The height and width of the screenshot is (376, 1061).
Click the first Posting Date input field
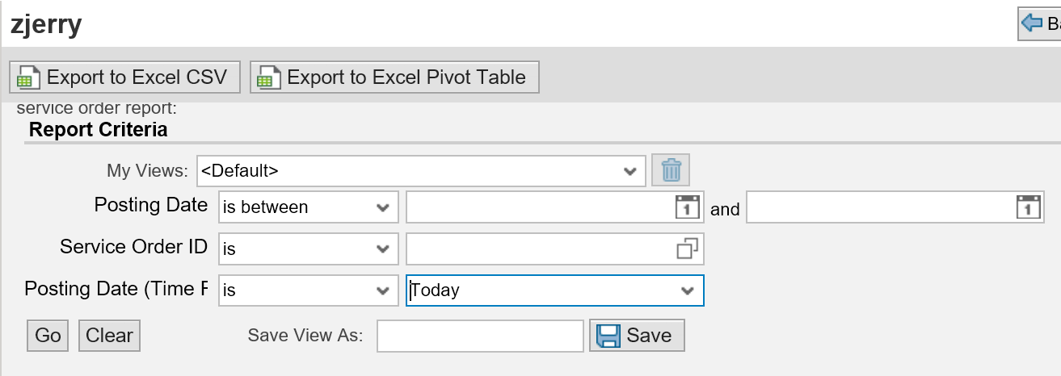tap(555, 207)
